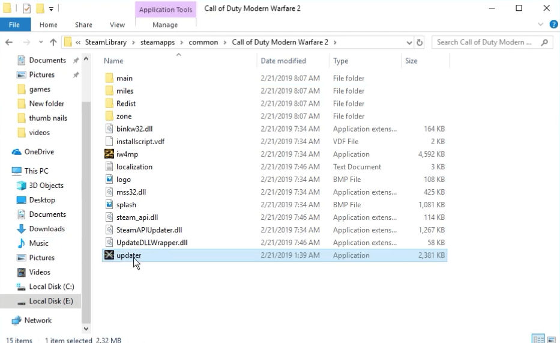560x343 pixels.
Task: Open Customize Quick Access Toolbar dropdown
Action: coord(51,8)
